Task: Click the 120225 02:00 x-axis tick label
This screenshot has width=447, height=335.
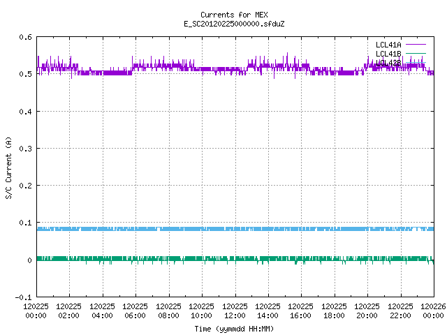Action: [x=68, y=311]
